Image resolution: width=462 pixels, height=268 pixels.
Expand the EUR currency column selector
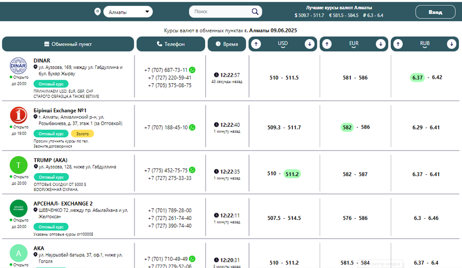coord(354,44)
